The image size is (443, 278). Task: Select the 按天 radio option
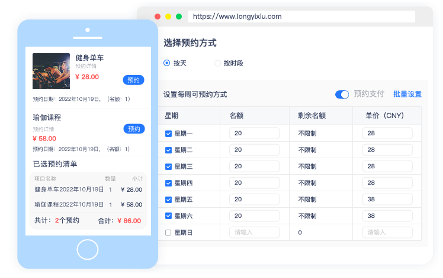coord(167,63)
